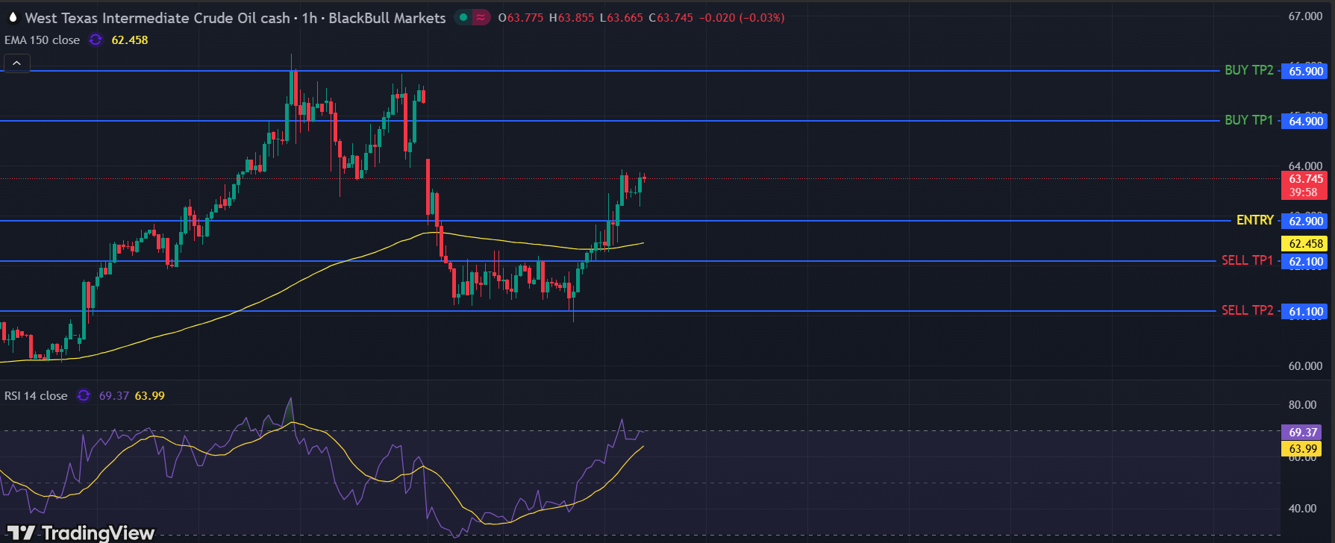
Task: Click the EMA 150 refresh cycle icon
Action: pos(96,40)
